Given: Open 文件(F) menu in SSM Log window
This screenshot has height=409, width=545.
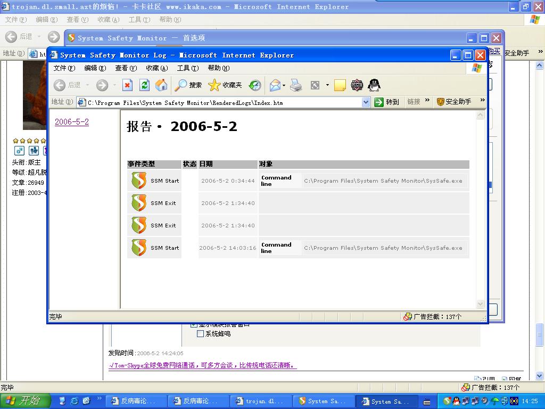Looking at the screenshot, I should (x=64, y=68).
